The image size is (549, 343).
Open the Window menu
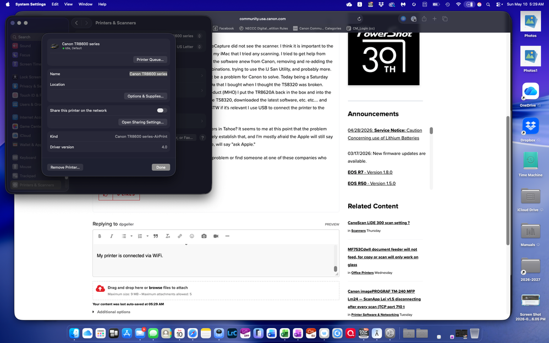[85, 4]
